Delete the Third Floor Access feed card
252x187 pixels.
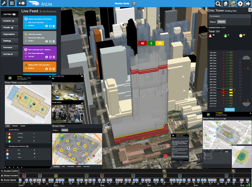tap(54, 41)
